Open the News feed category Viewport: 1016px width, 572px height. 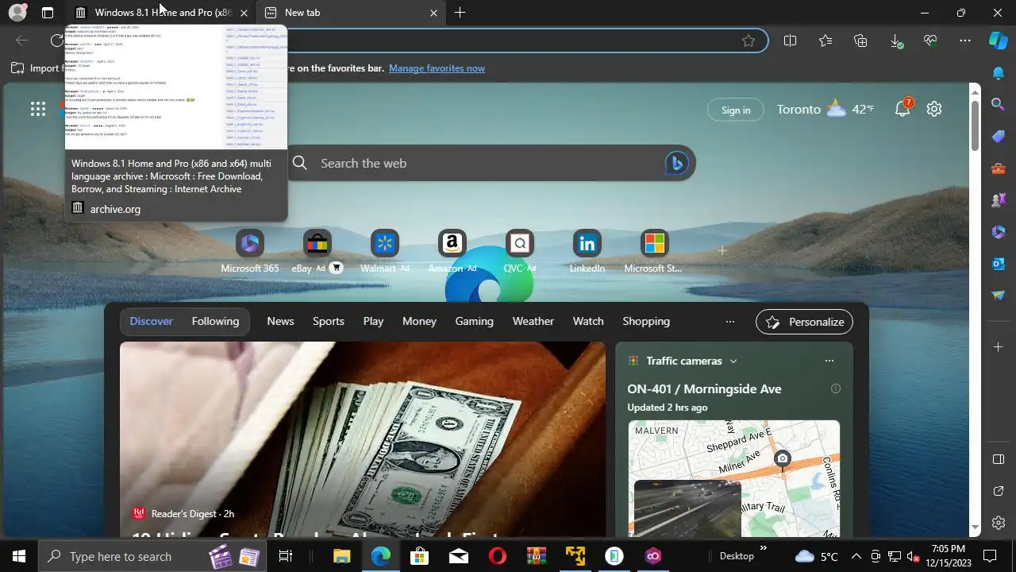click(x=280, y=321)
